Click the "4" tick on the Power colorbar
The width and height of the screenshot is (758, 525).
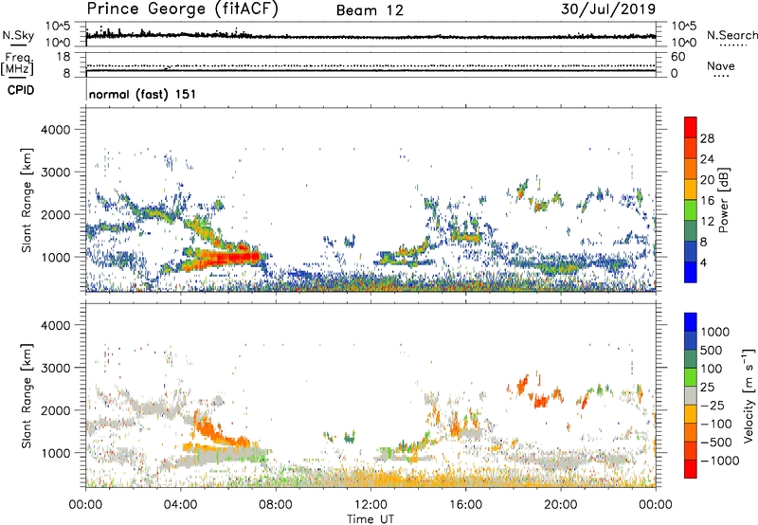pos(703,262)
